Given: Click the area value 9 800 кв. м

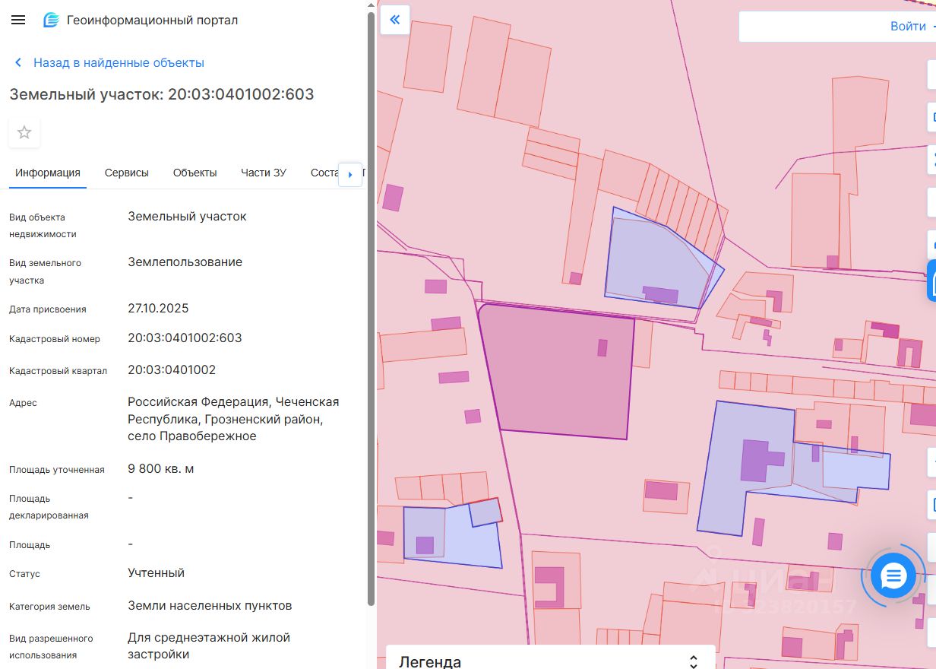Looking at the screenshot, I should pos(160,468).
